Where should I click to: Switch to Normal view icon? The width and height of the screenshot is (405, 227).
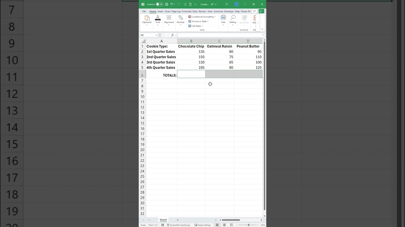[x=217, y=225]
